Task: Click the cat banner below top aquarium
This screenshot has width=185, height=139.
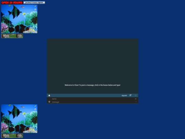Action: pyautogui.click(x=12, y=36)
